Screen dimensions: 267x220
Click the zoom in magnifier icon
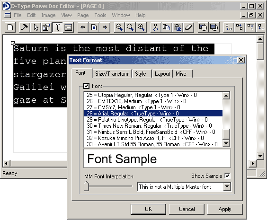pos(141,27)
